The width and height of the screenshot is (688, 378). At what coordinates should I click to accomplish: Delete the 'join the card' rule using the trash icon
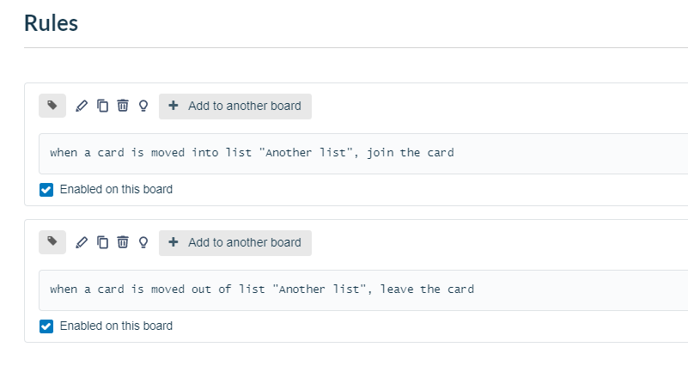coord(123,106)
